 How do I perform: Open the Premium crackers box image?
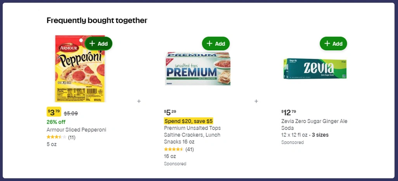(x=197, y=69)
